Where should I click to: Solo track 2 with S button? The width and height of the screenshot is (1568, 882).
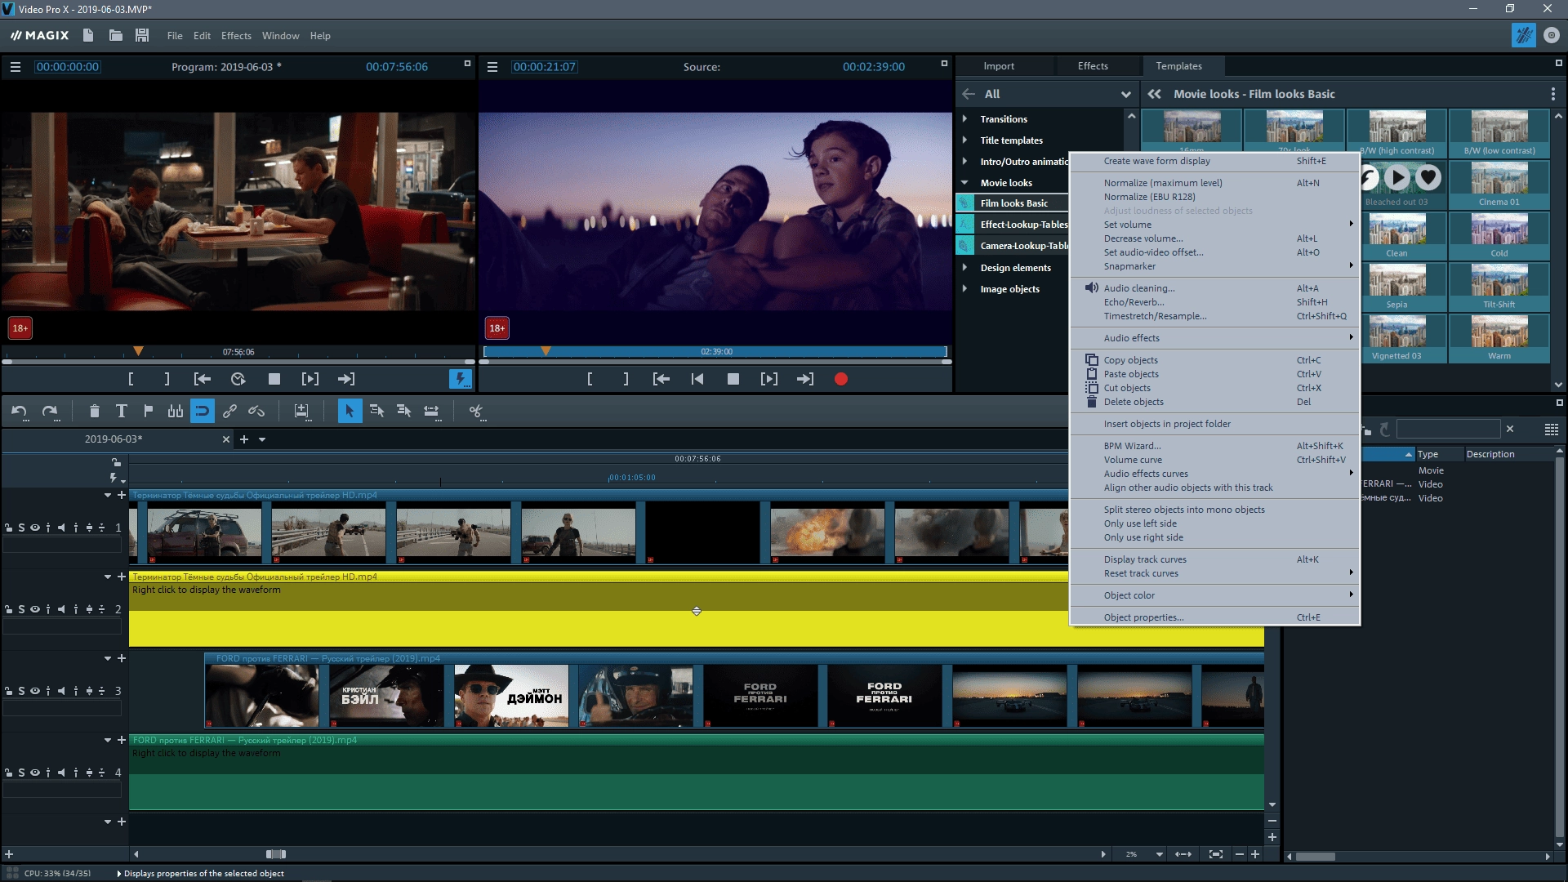tap(22, 609)
